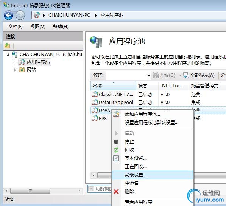
Task: Sort by the .NET Fra... column header
Action: tap(173, 86)
